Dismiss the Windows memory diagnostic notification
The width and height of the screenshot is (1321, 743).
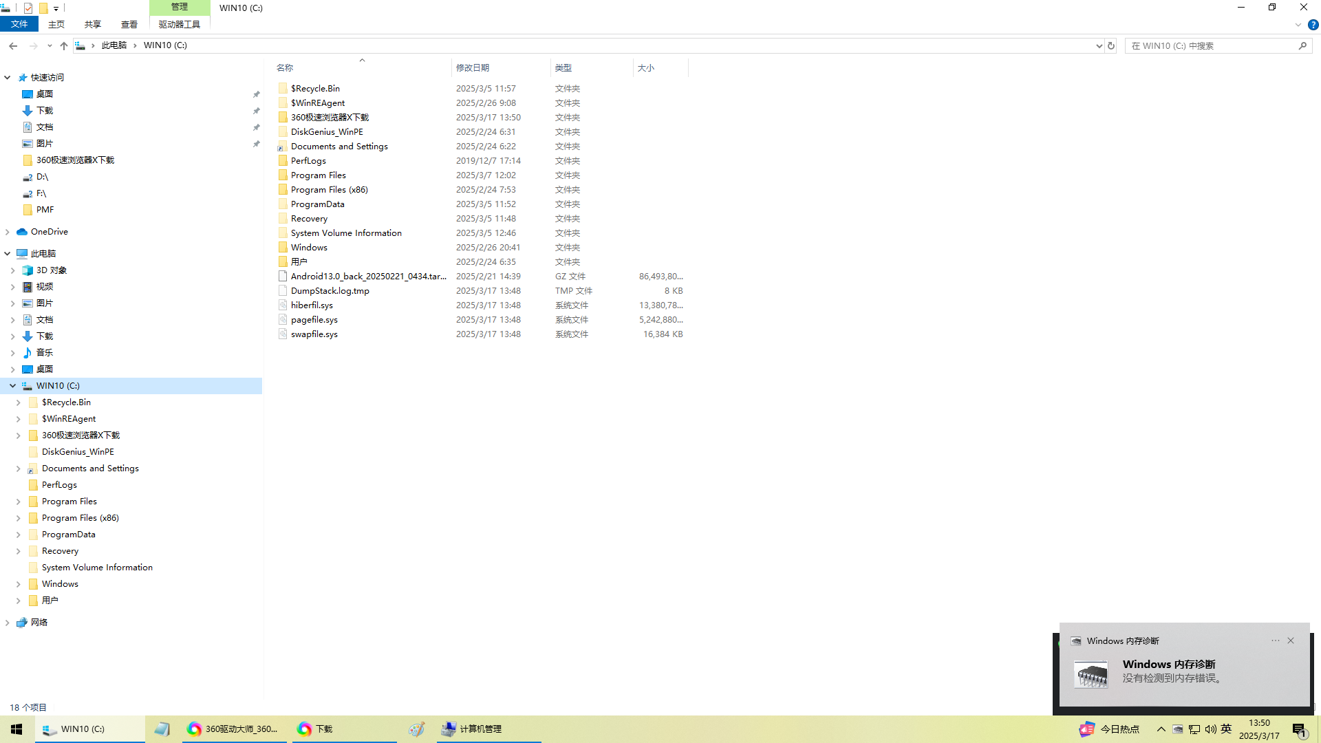[1291, 640]
